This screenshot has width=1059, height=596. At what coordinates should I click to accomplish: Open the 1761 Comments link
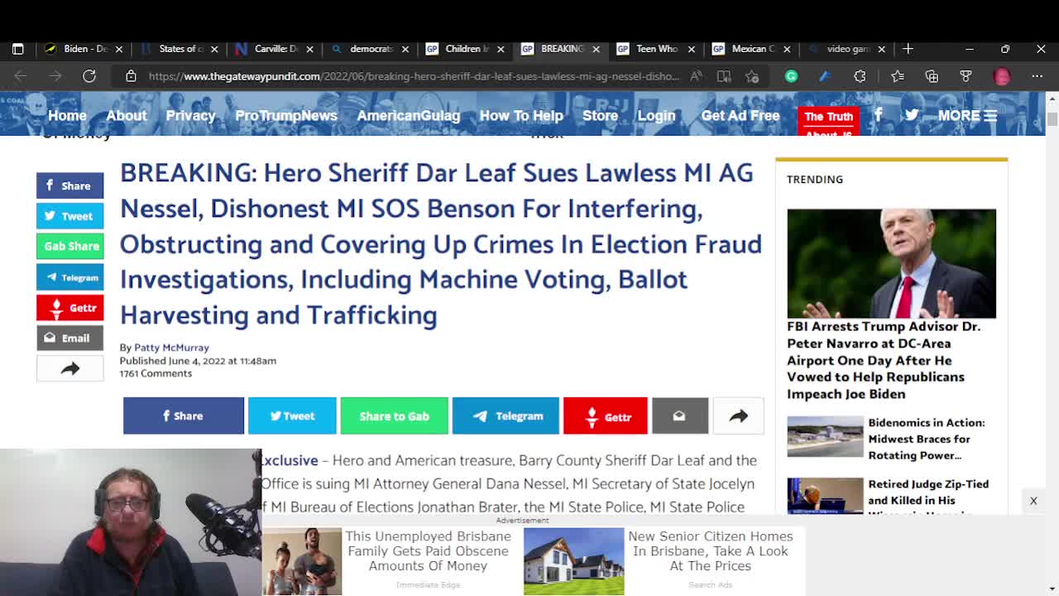[x=156, y=373]
